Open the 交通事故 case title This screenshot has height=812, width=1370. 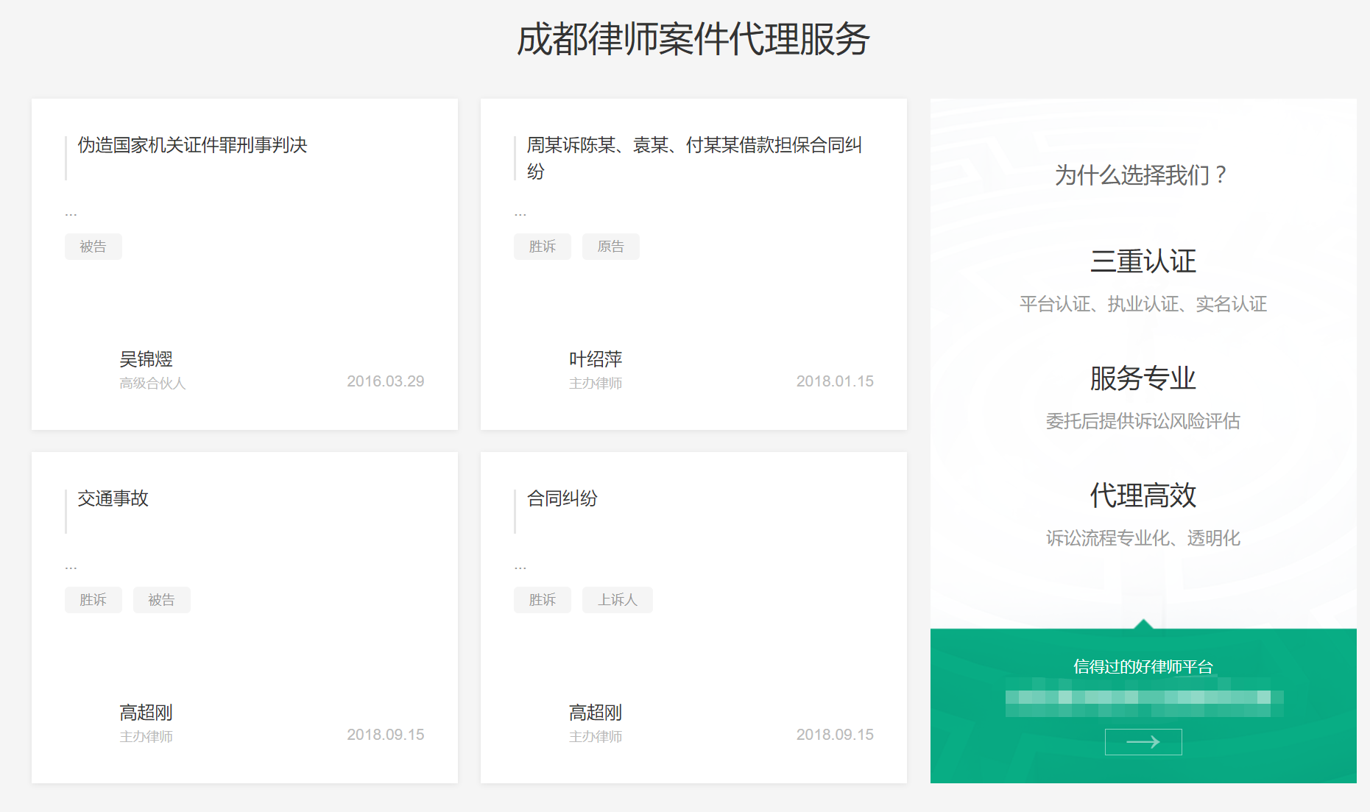[x=113, y=498]
